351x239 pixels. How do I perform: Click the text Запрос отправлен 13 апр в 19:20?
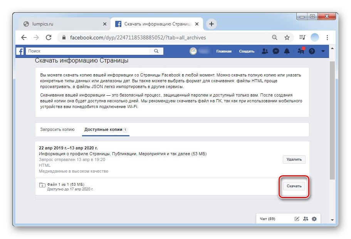point(72,159)
